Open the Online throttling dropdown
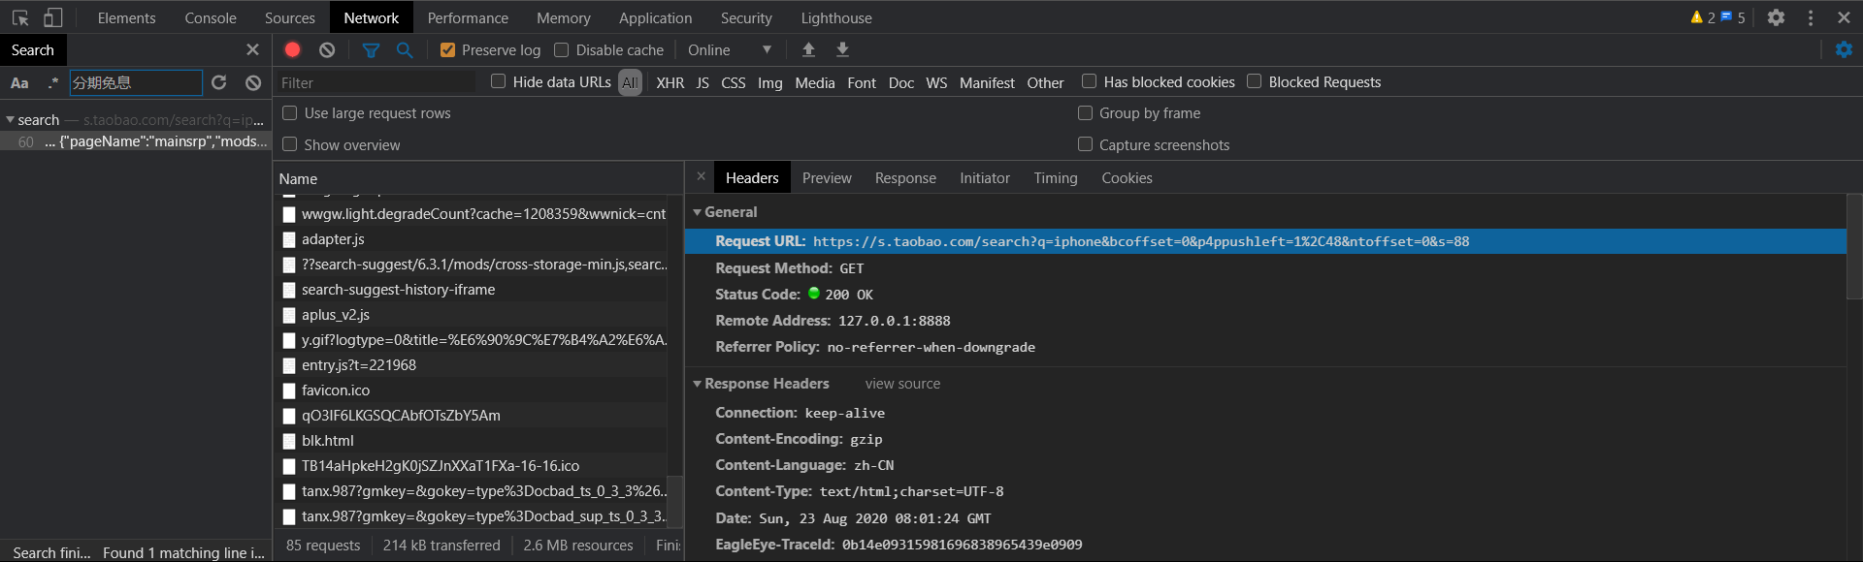The image size is (1863, 562). [730, 50]
